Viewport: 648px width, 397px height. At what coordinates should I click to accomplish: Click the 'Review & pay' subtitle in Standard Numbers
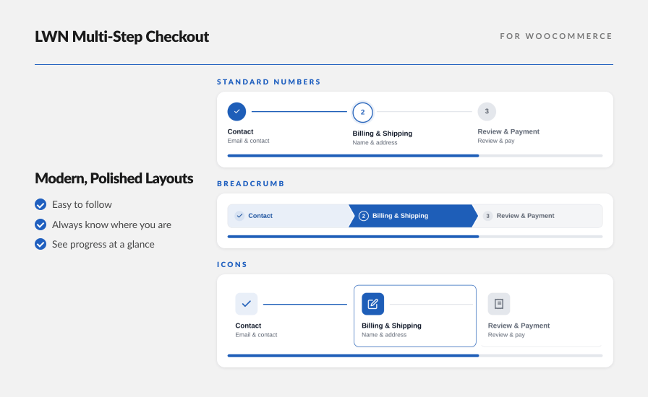[496, 141]
